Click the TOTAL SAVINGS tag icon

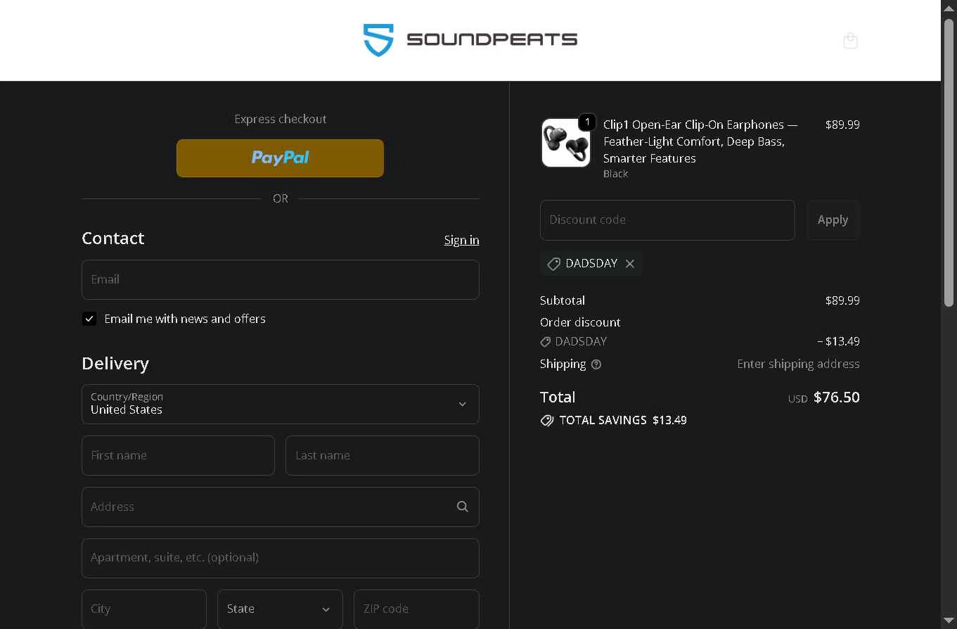point(547,421)
